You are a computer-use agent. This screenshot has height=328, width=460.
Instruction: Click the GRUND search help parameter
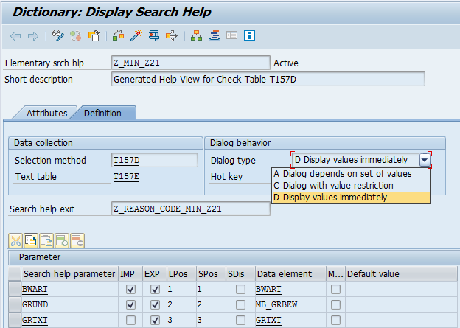click(35, 304)
